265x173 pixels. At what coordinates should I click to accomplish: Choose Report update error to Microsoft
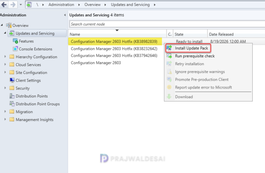(203, 87)
